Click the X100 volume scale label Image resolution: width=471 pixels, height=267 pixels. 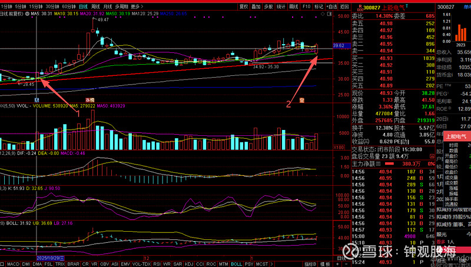coord(339,147)
